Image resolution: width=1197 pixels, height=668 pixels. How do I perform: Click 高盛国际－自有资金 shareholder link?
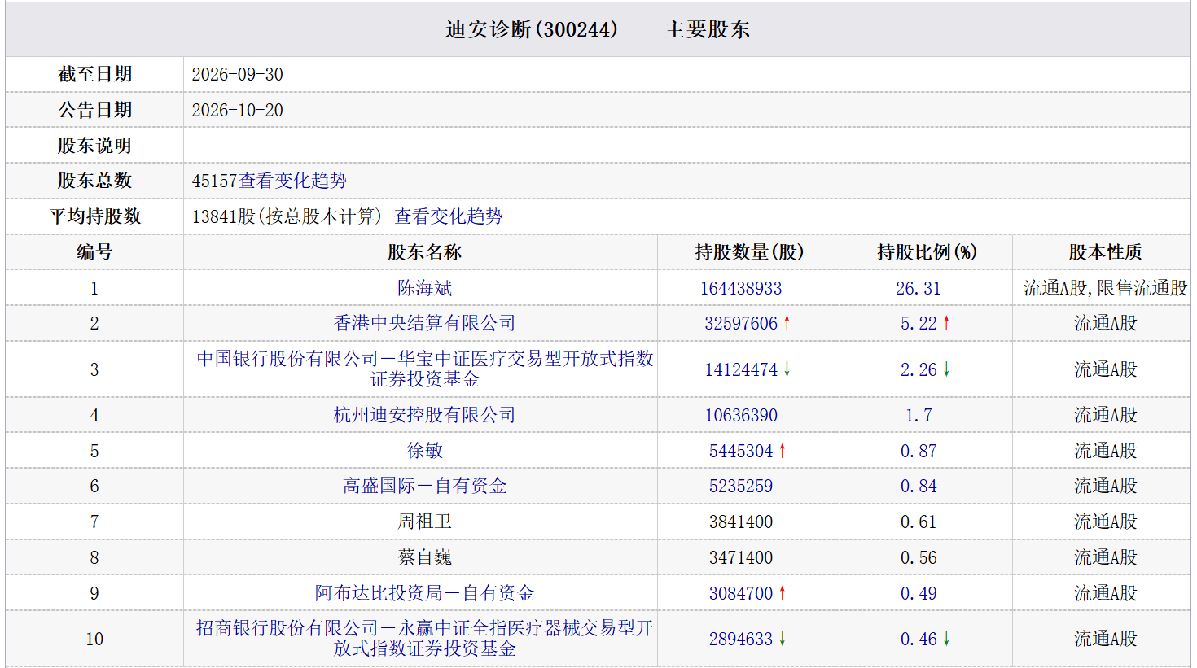[424, 486]
